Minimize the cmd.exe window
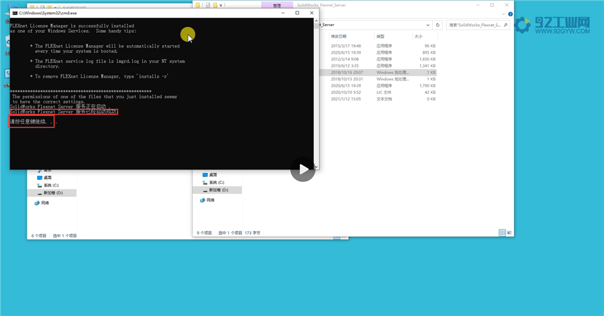The height and width of the screenshot is (316, 604). coord(283,13)
